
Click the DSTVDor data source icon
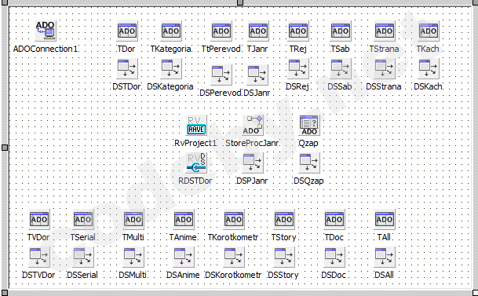point(39,257)
